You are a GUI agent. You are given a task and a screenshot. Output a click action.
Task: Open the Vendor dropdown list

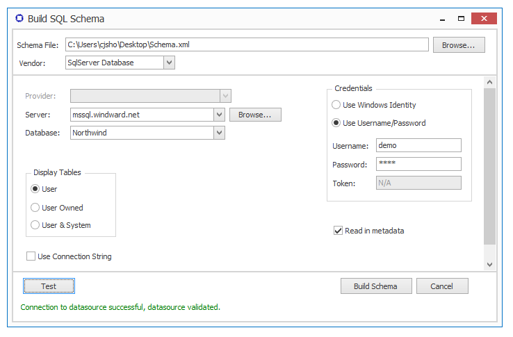tap(169, 63)
